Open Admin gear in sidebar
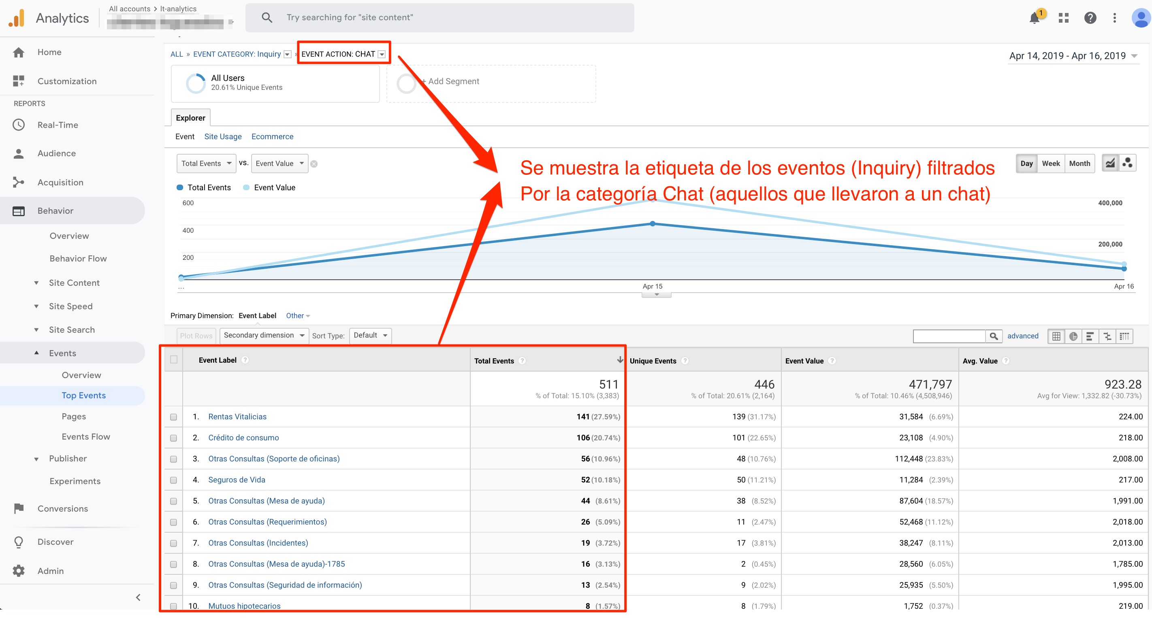The image size is (1152, 629). pyautogui.click(x=19, y=570)
